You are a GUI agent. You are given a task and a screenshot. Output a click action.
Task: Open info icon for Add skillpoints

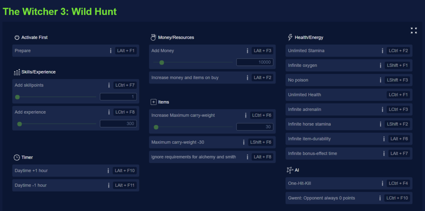[x=109, y=85]
